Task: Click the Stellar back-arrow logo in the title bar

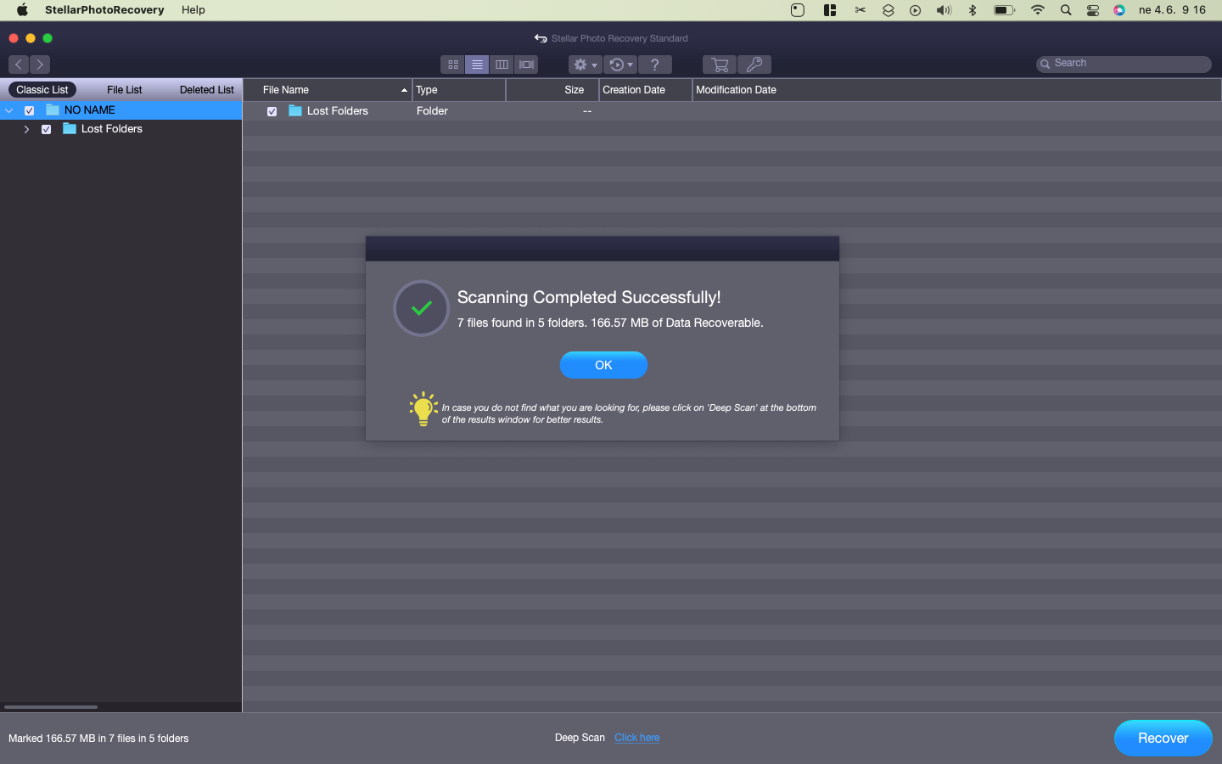Action: [x=541, y=38]
